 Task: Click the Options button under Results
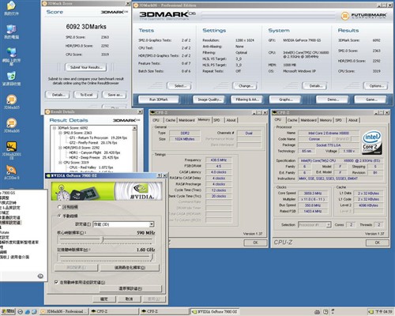376,86
